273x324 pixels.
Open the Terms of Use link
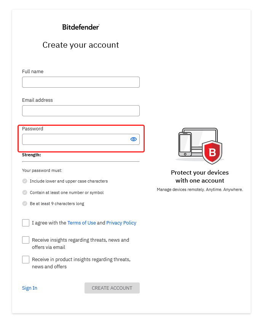[81, 223]
